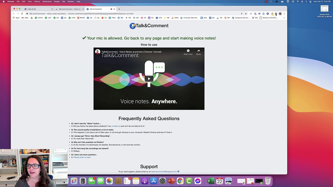This screenshot has width=333, height=187.
Task: Open the Extensions puzzle icon in toolbar
Action: [276, 14]
